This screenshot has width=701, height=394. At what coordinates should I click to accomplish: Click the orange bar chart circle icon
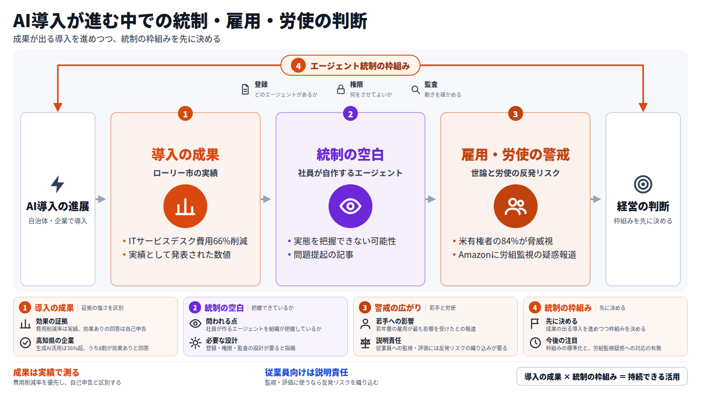pos(185,206)
